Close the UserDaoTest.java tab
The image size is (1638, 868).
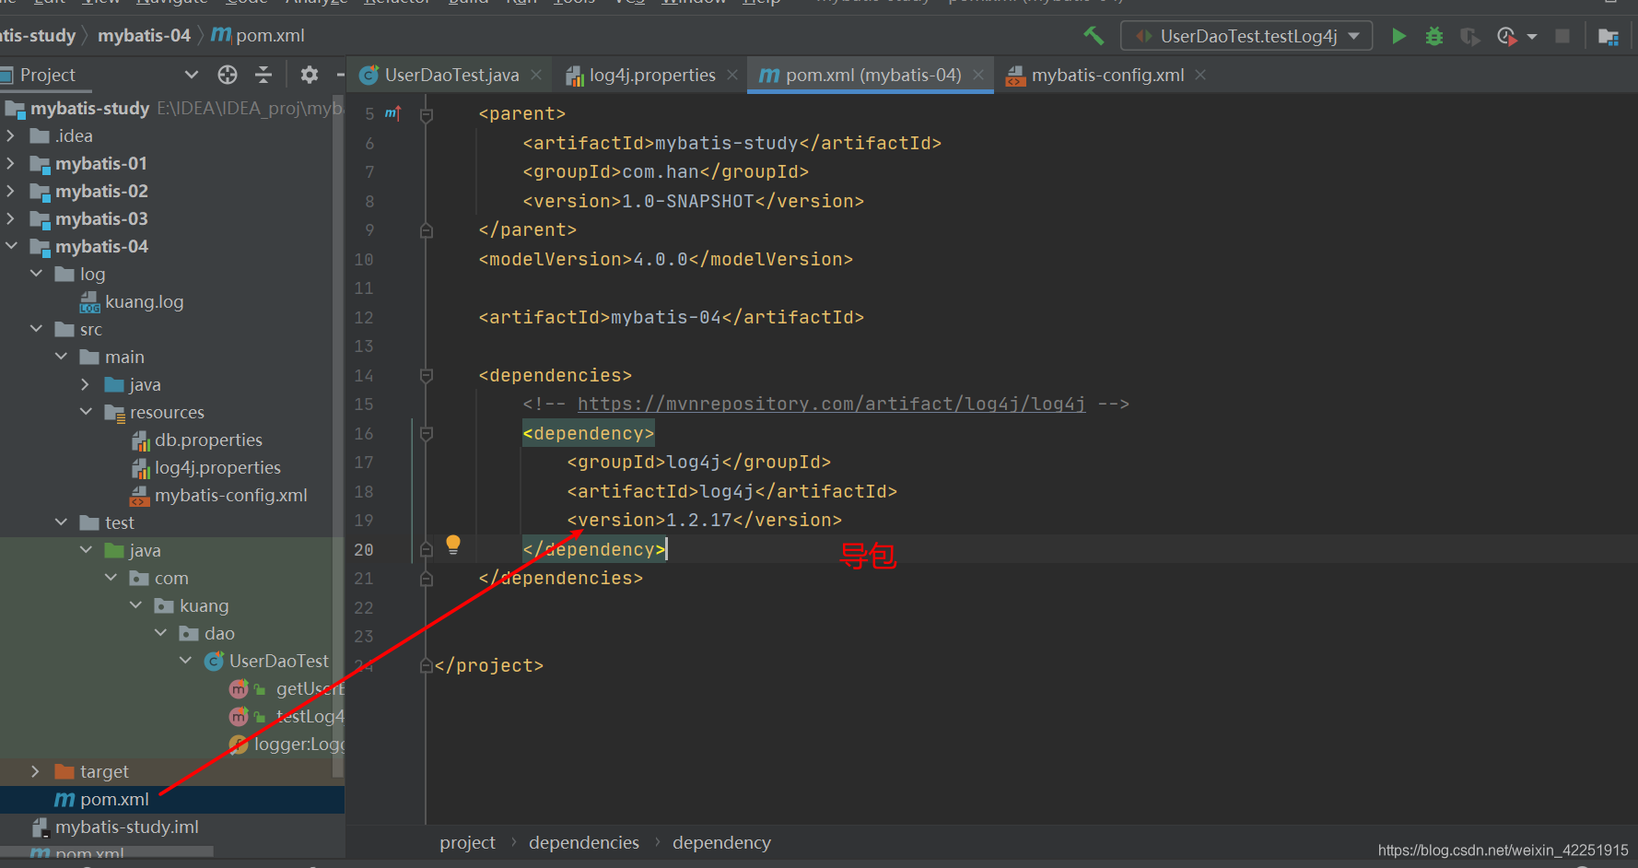pyautogui.click(x=536, y=75)
